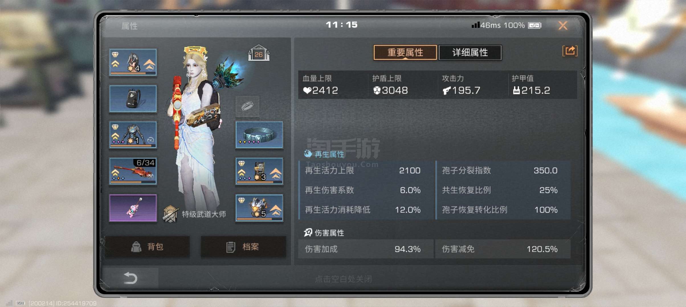
Task: Switch to the 详细属性 tab
Action: click(x=470, y=53)
